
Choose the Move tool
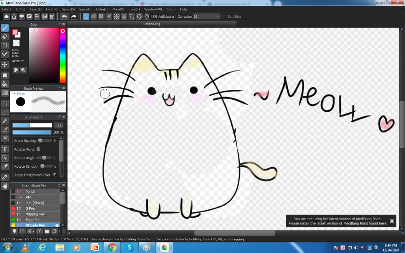[x=5, y=64]
